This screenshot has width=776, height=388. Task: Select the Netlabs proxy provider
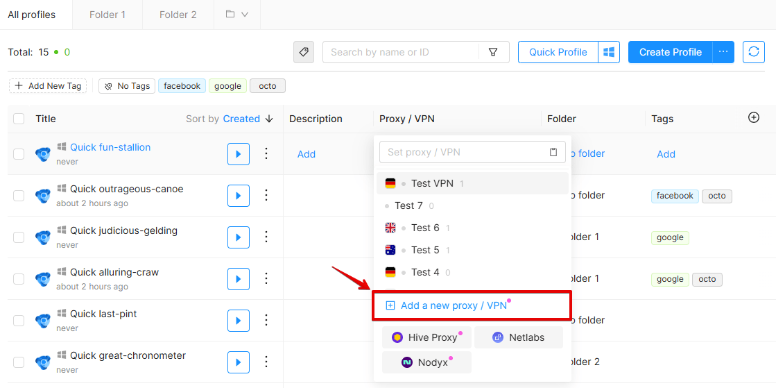click(x=519, y=337)
